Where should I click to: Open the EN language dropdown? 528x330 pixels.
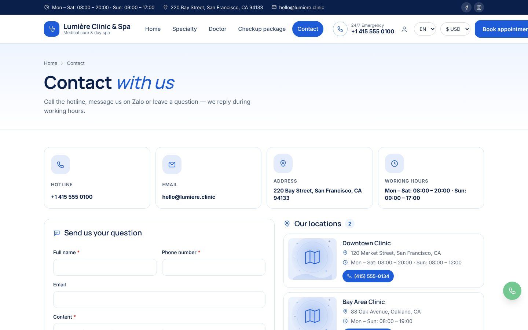[425, 29]
